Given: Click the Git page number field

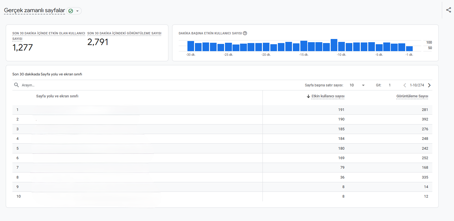Looking at the screenshot, I should tap(390, 85).
